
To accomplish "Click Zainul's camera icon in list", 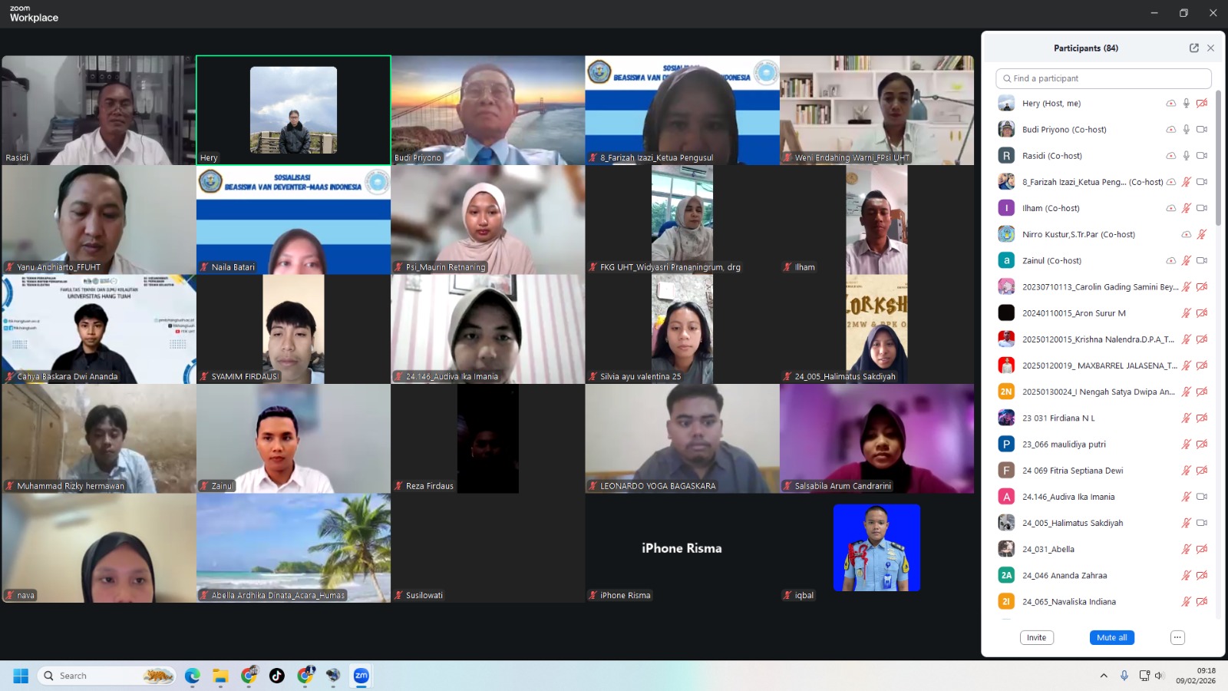I will [x=1202, y=261].
